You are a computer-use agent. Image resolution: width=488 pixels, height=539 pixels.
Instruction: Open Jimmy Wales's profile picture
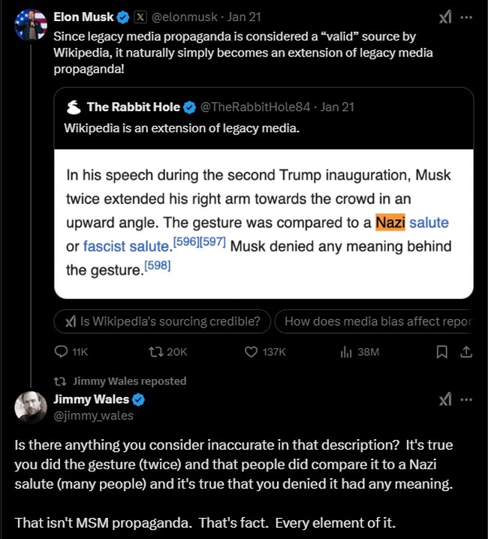[x=30, y=407]
